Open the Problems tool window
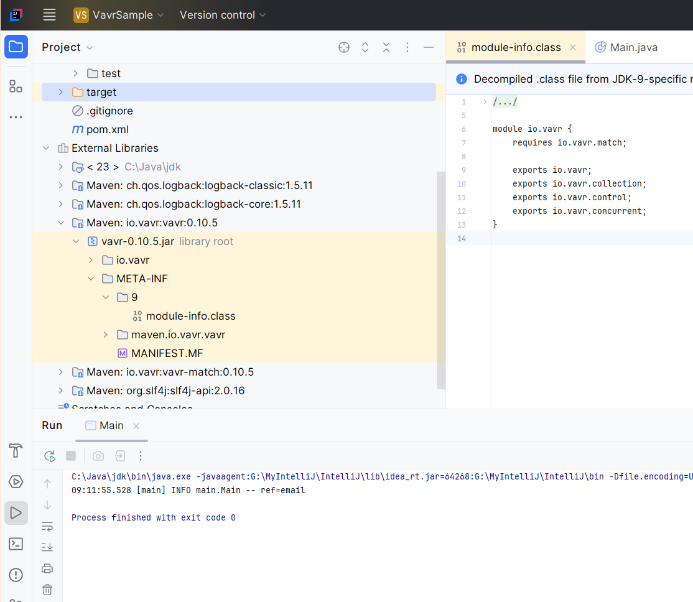693x602 pixels. (16, 575)
